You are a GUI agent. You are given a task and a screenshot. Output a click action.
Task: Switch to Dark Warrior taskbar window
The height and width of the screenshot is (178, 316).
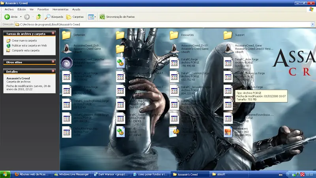(111, 174)
